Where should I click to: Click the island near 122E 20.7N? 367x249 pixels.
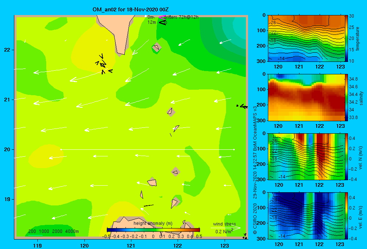pos(171,112)
